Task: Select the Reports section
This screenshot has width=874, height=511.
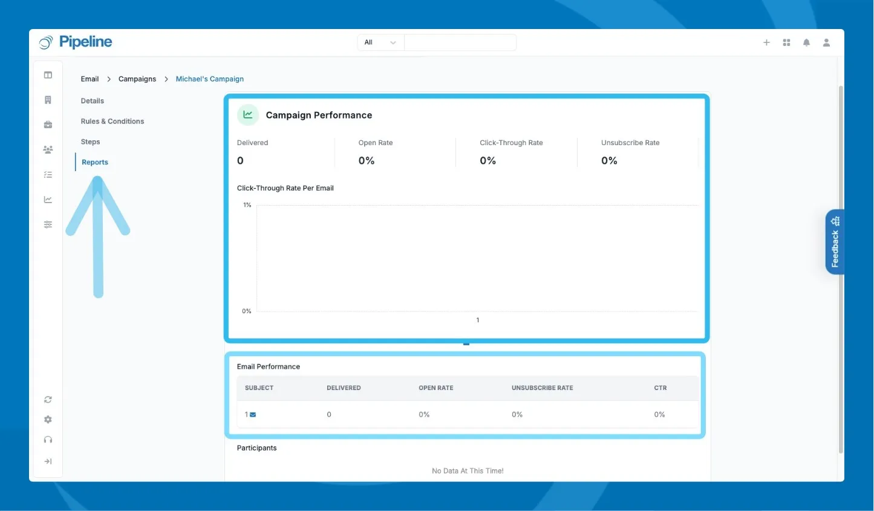Action: (x=95, y=163)
